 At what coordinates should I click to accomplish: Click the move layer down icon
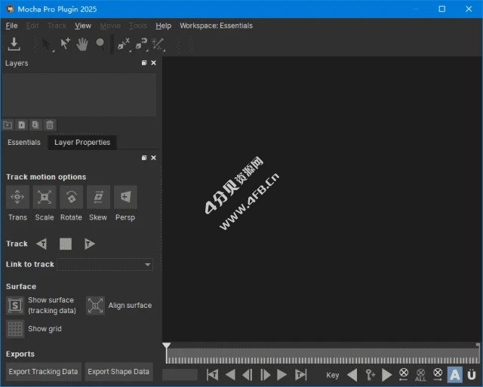[x=35, y=125]
